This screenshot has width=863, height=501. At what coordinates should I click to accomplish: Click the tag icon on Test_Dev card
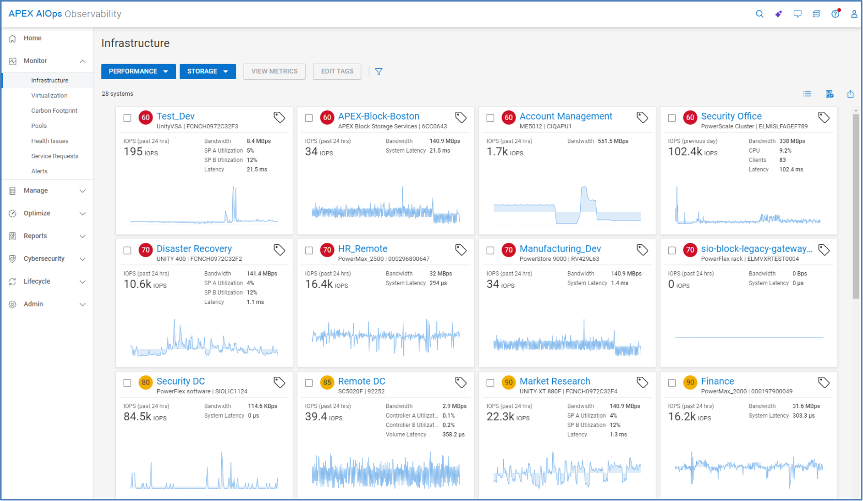279,117
